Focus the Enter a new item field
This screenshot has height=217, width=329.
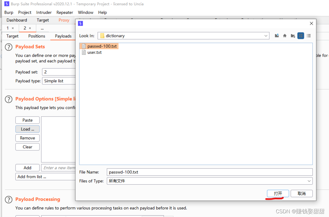[x=59, y=168]
